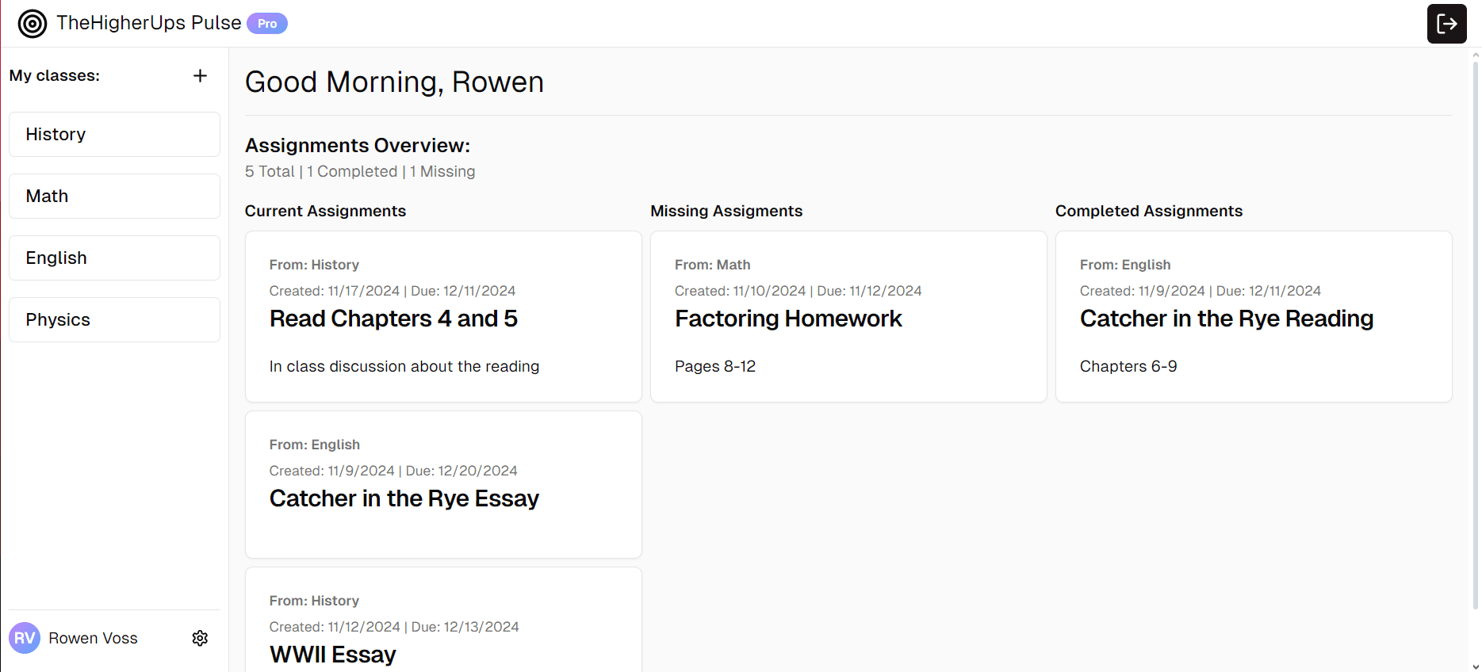The height and width of the screenshot is (672, 1482).
Task: Click the scrollbar down arrow
Action: [x=1475, y=666]
